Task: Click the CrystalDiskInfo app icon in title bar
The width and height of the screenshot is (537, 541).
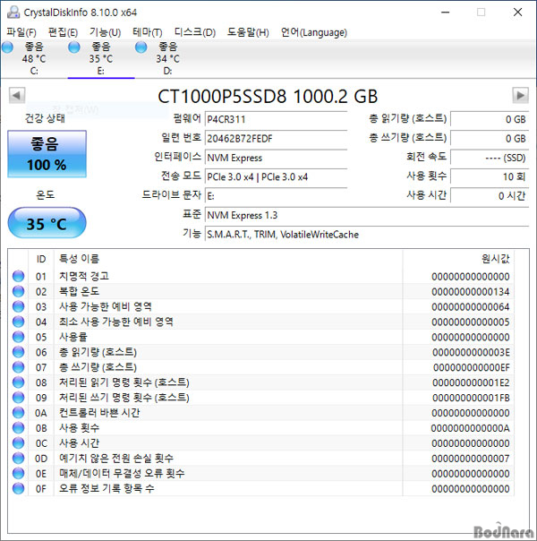Action: [x=13, y=13]
